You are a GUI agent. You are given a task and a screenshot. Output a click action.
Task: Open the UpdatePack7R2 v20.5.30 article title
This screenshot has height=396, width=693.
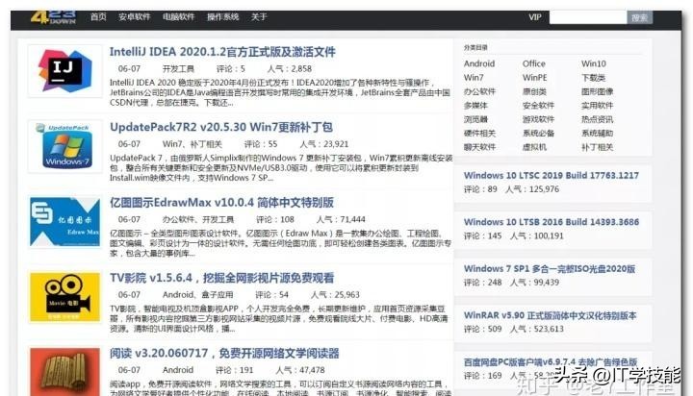(x=221, y=127)
